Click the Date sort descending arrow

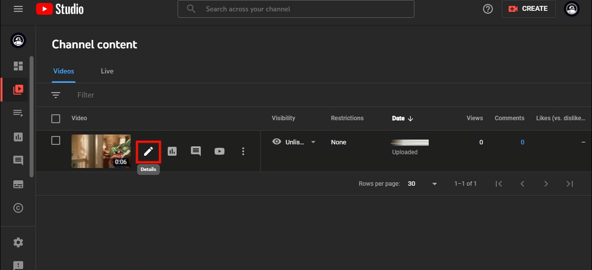coord(410,119)
